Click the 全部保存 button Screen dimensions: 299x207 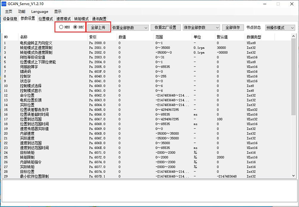point(233,28)
